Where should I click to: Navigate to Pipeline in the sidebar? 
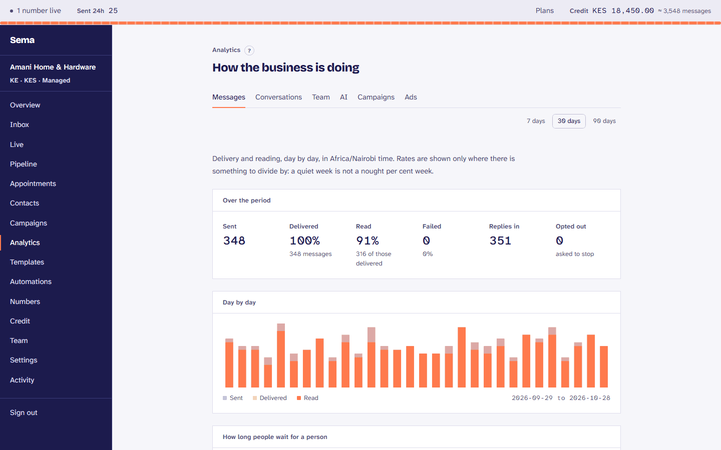[56, 164]
